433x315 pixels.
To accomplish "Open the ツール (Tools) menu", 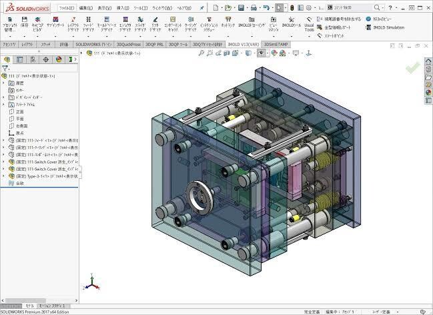I will (x=141, y=8).
